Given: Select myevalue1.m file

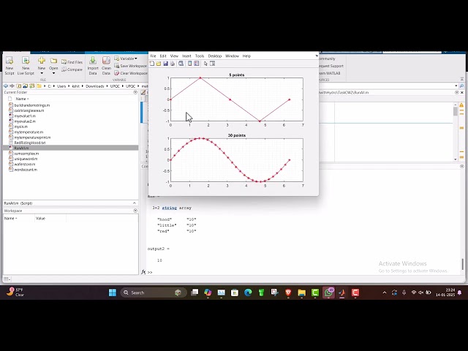Looking at the screenshot, I should 25,116.
